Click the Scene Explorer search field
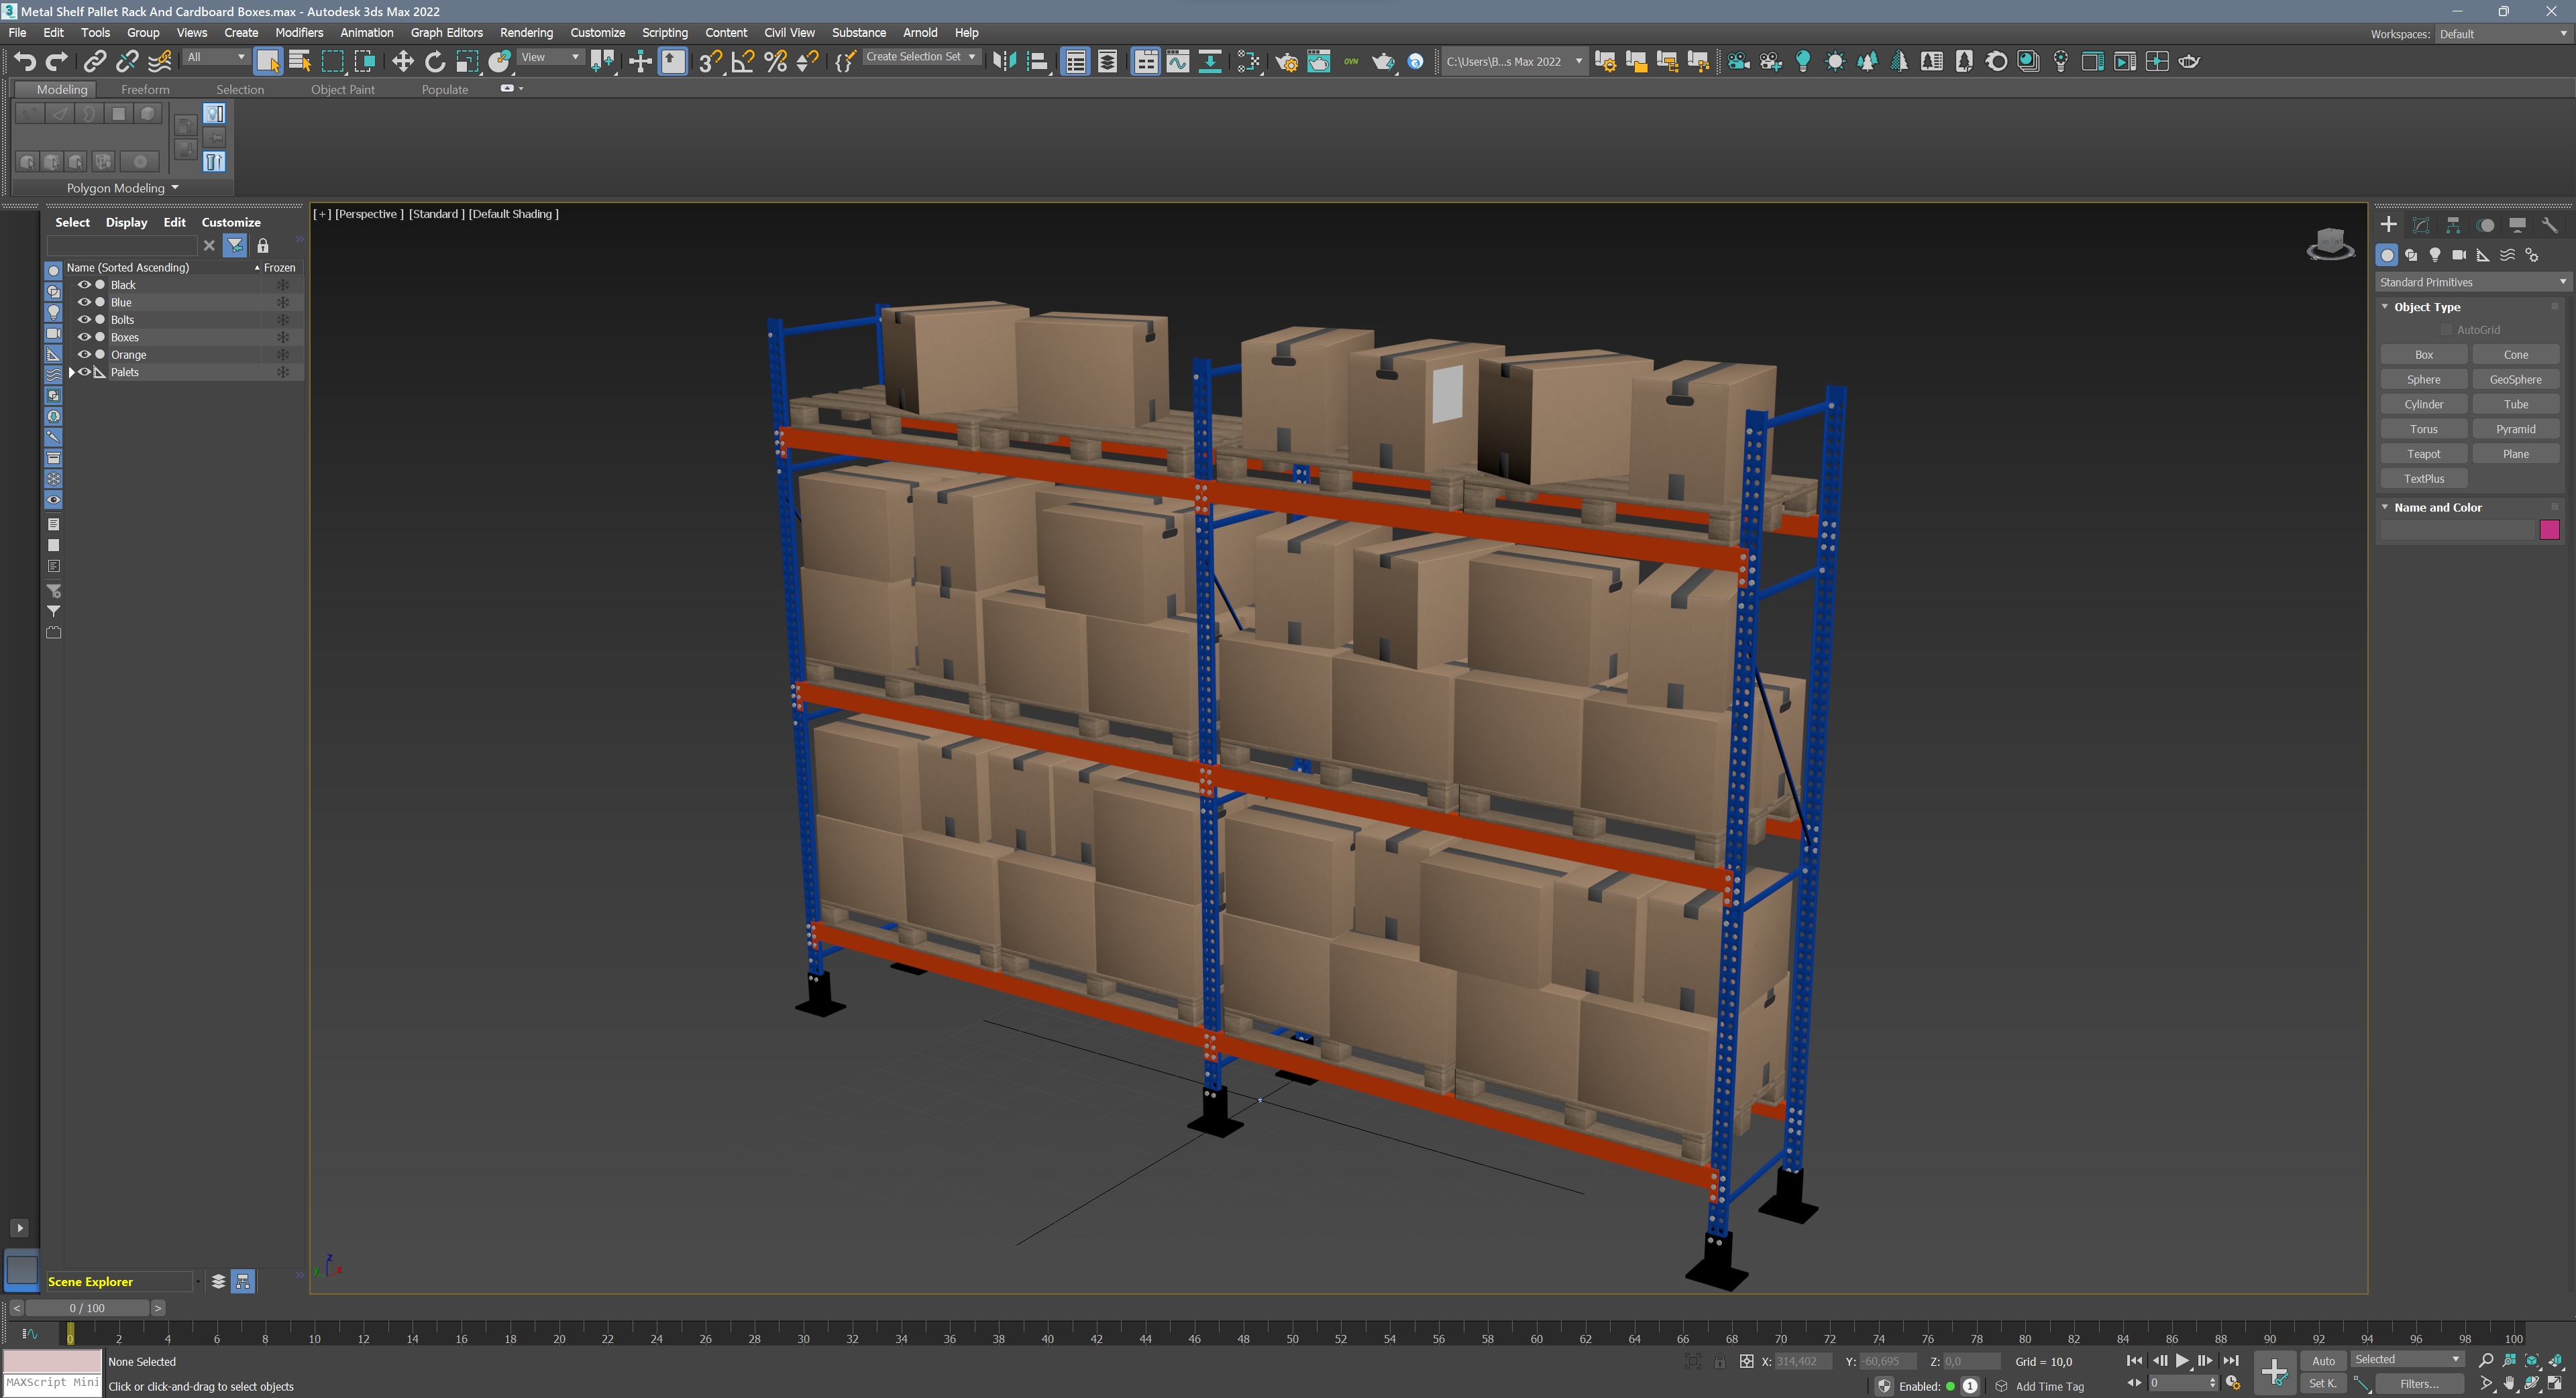The image size is (2576, 1398). [x=122, y=246]
